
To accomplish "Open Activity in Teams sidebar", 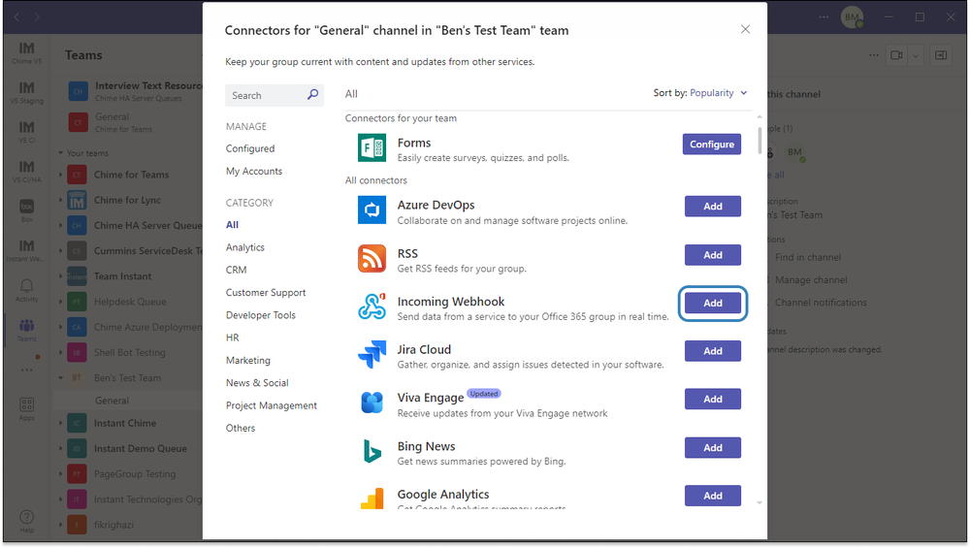I will [26, 290].
